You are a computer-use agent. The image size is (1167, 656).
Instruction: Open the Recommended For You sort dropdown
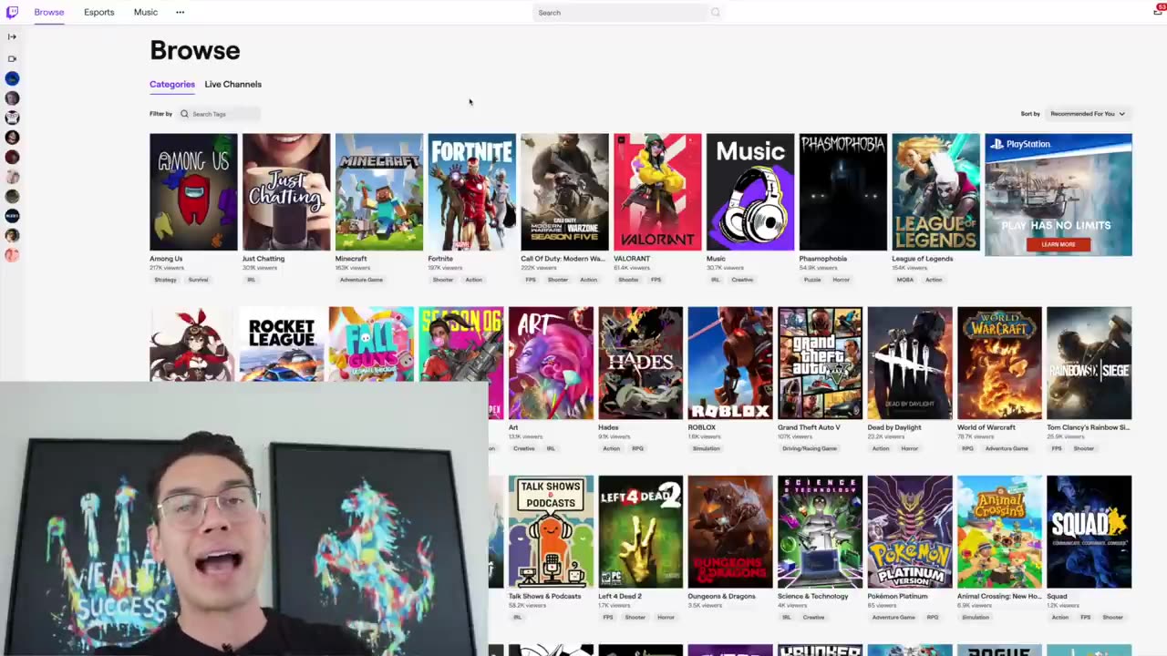tap(1088, 114)
